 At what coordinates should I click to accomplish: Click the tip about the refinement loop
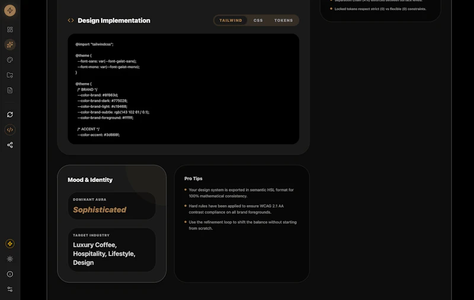(243, 225)
